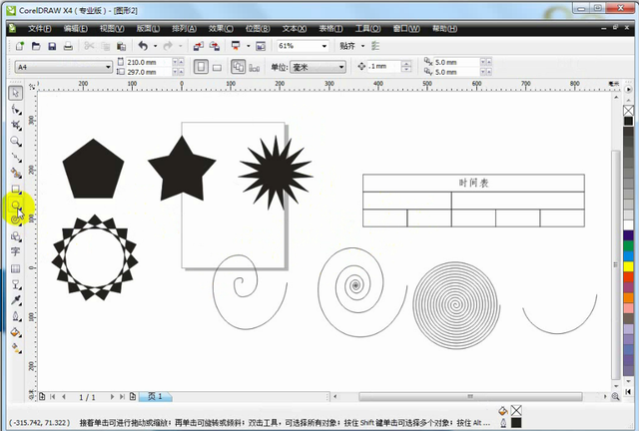
Task: Open the 文本(X) menu
Action: tap(295, 29)
